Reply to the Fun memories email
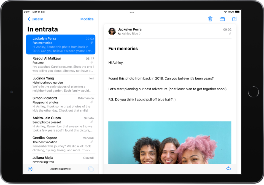The image size is (264, 185). (228, 168)
